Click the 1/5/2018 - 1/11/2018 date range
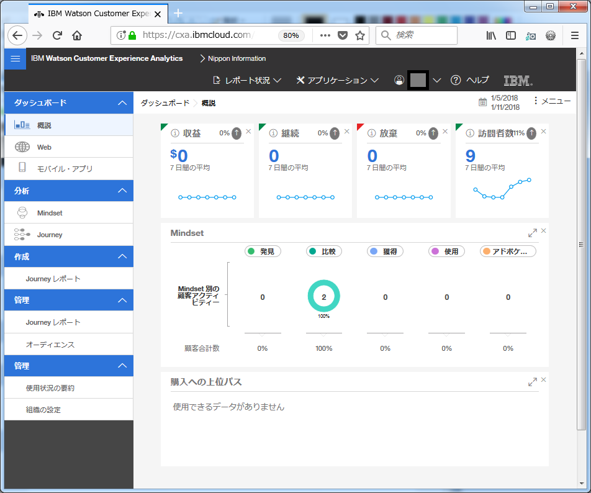This screenshot has width=591, height=493. pyautogui.click(x=505, y=102)
